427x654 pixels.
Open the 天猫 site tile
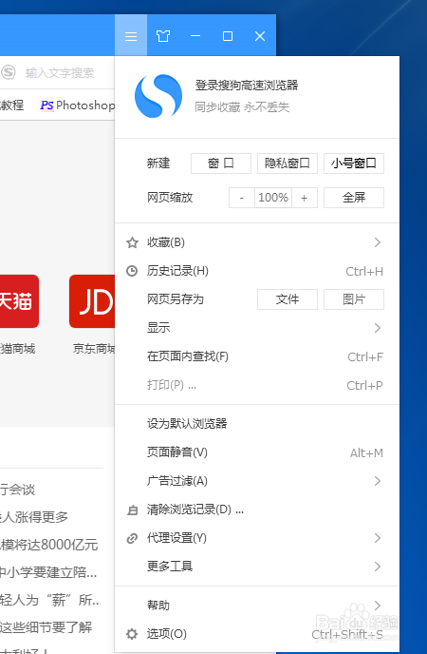(x=17, y=301)
